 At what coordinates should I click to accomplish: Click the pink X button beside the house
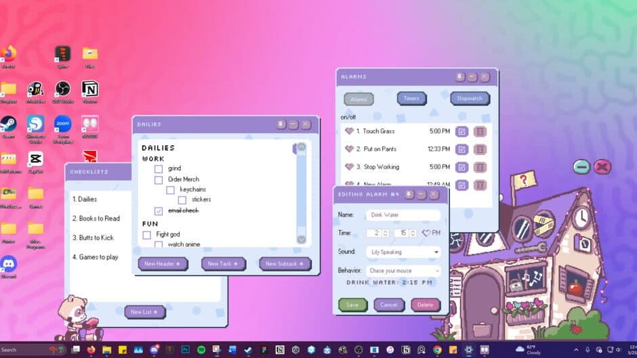tap(602, 167)
